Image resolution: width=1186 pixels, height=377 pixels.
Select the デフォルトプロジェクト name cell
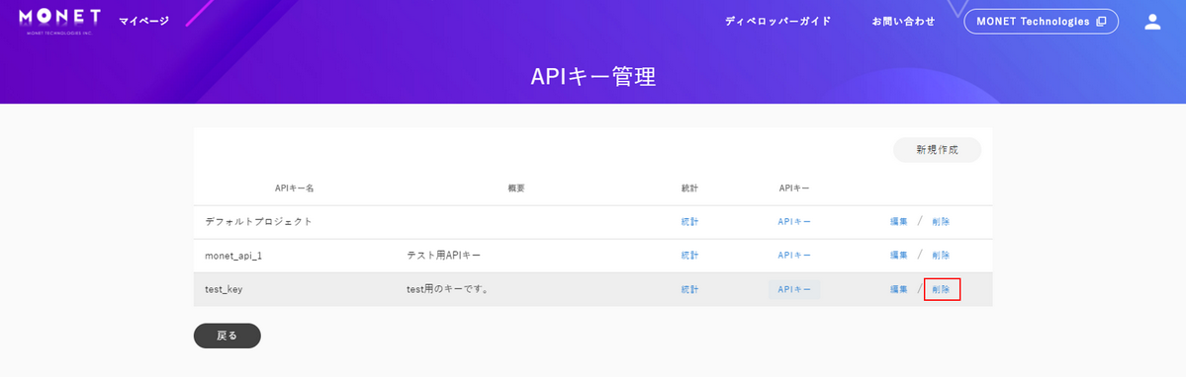click(259, 222)
